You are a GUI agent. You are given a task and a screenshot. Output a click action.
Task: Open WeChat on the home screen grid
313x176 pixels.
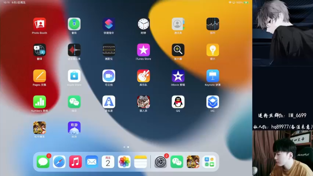tap(74, 102)
